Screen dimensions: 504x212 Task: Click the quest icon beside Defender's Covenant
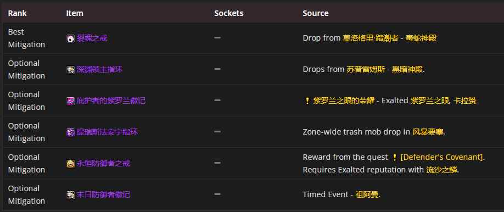[395, 157]
